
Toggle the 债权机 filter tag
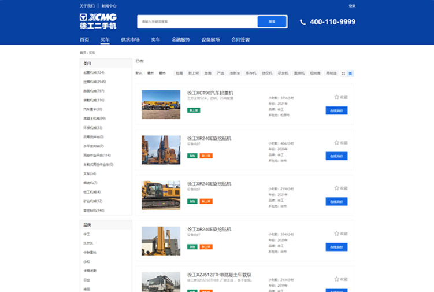(267, 73)
